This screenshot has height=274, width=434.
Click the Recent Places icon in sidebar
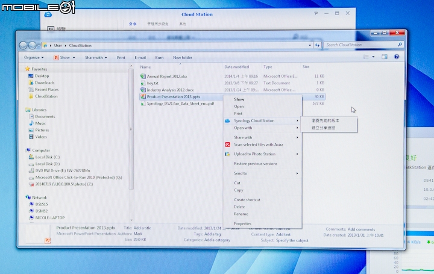coord(31,89)
